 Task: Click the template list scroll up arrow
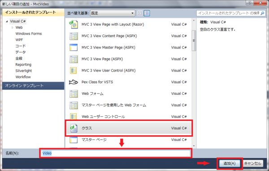[x=194, y=21]
